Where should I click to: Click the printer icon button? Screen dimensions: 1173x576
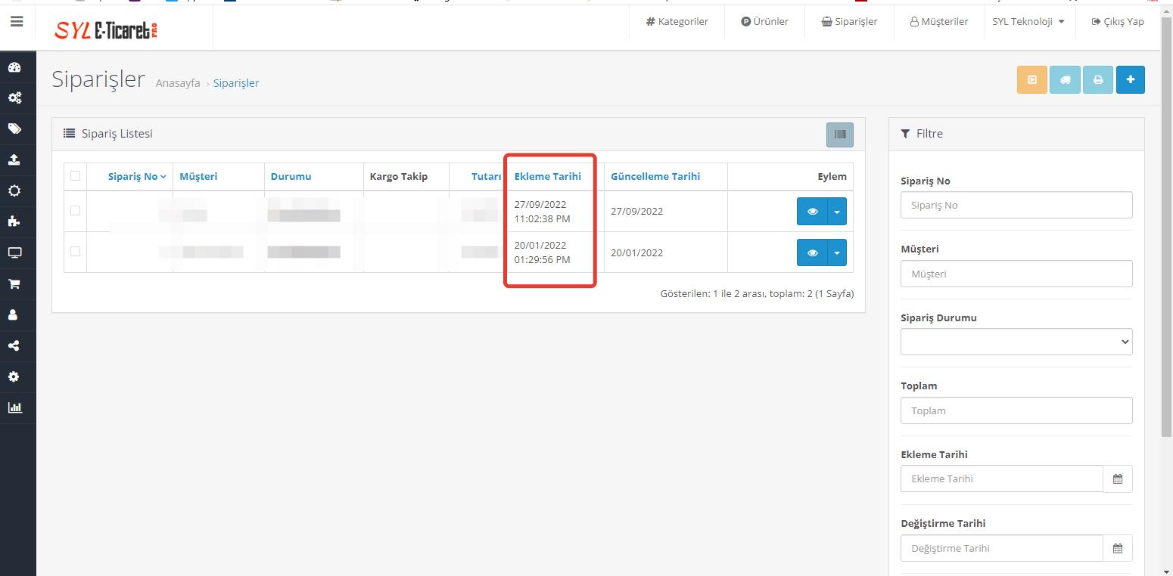click(1097, 80)
